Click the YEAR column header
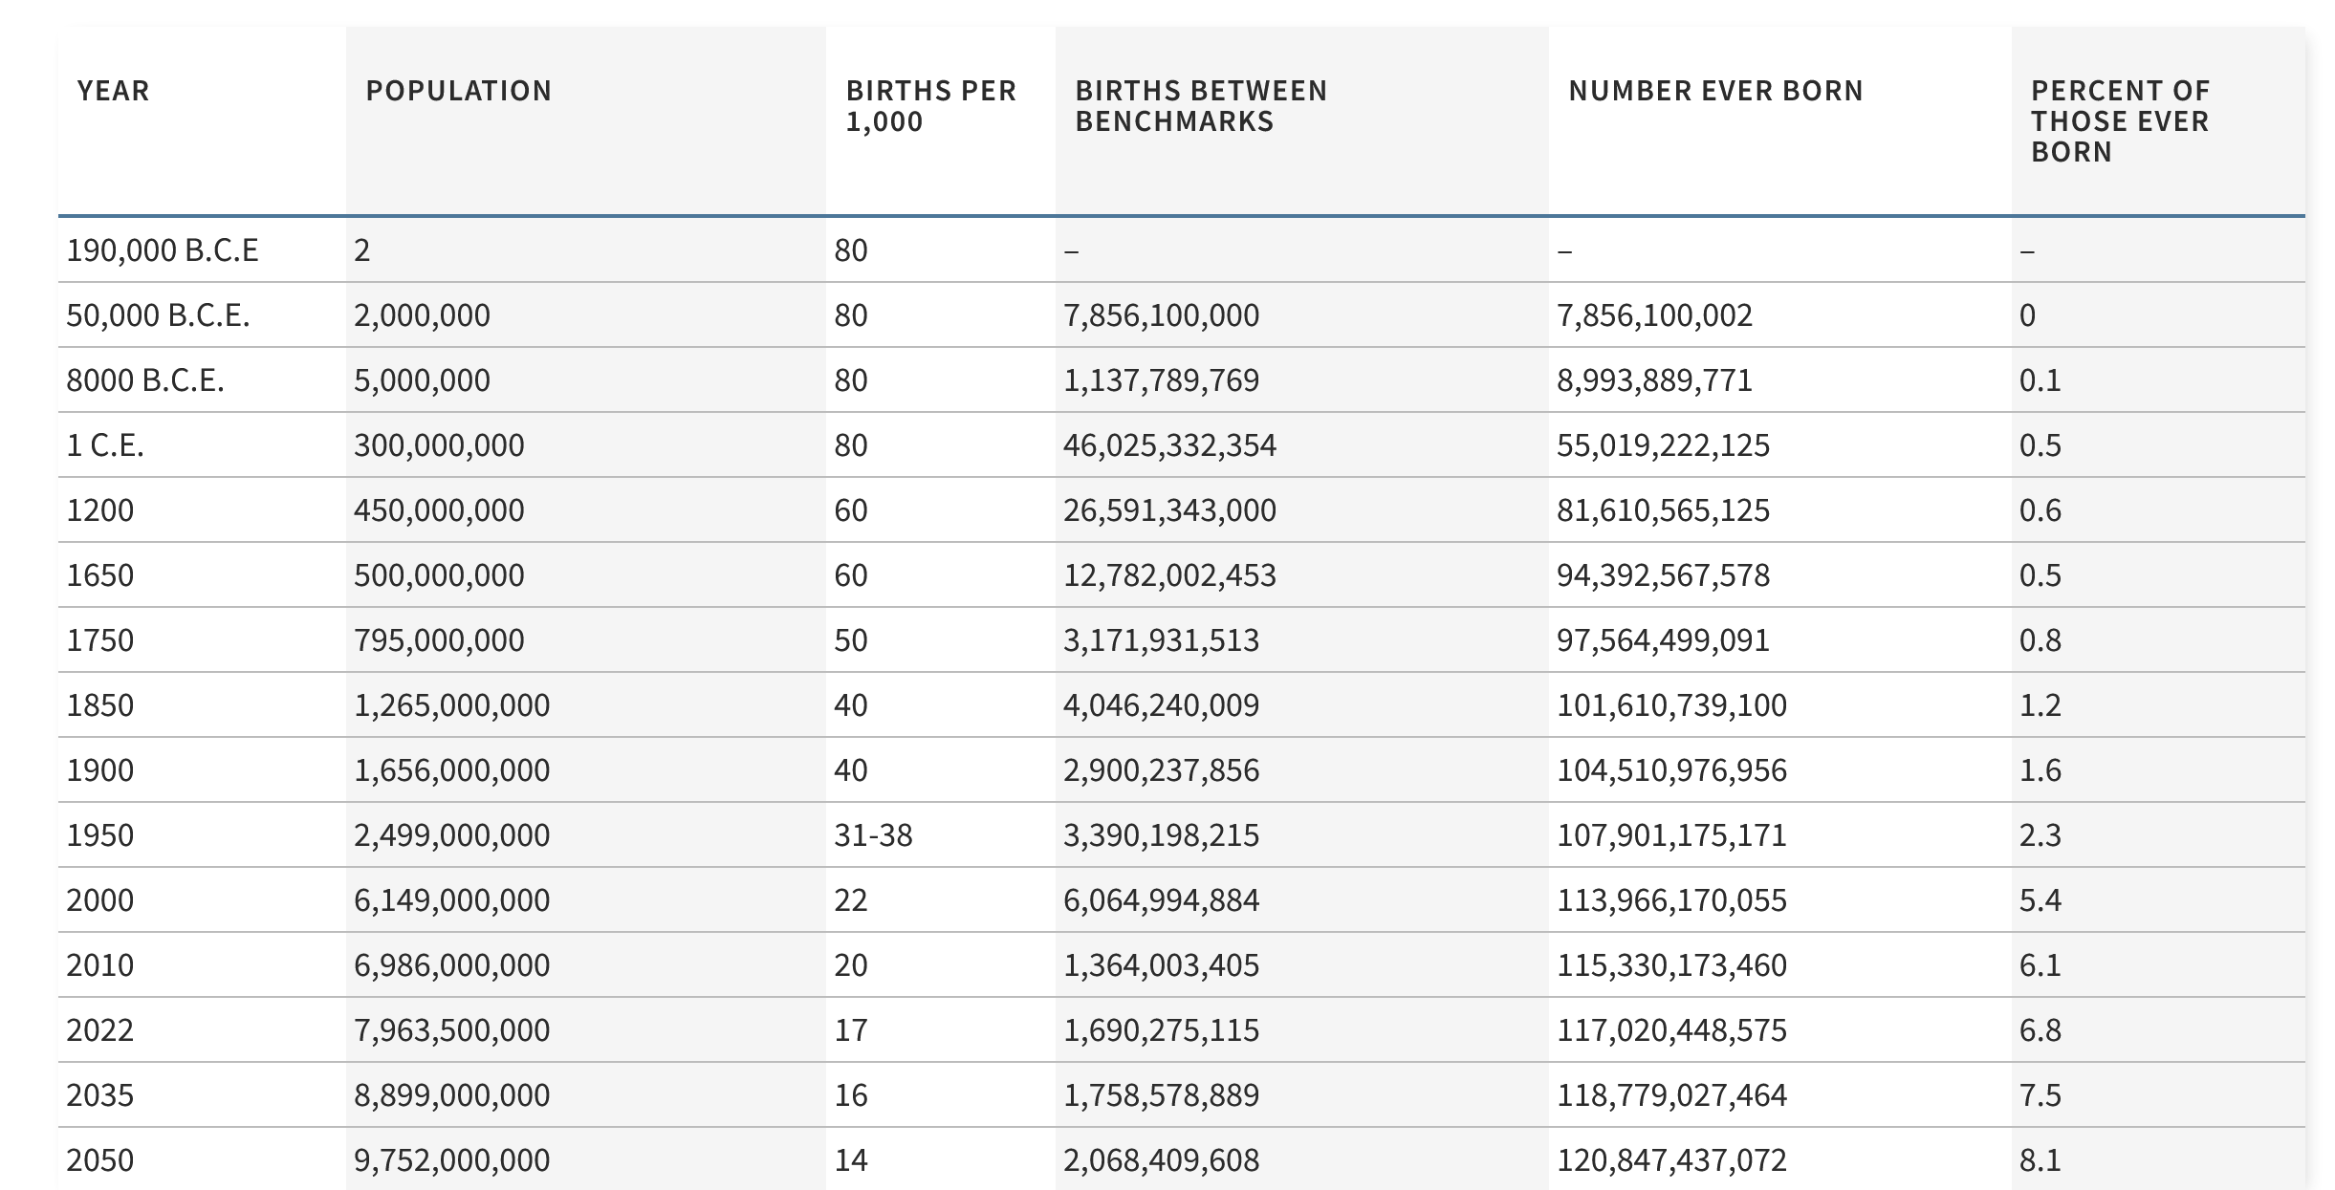The width and height of the screenshot is (2335, 1190). (113, 91)
